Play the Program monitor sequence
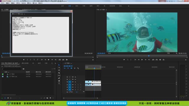This screenshot has width=189, height=106. 142,59
